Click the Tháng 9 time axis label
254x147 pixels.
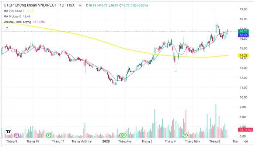pos(12,141)
